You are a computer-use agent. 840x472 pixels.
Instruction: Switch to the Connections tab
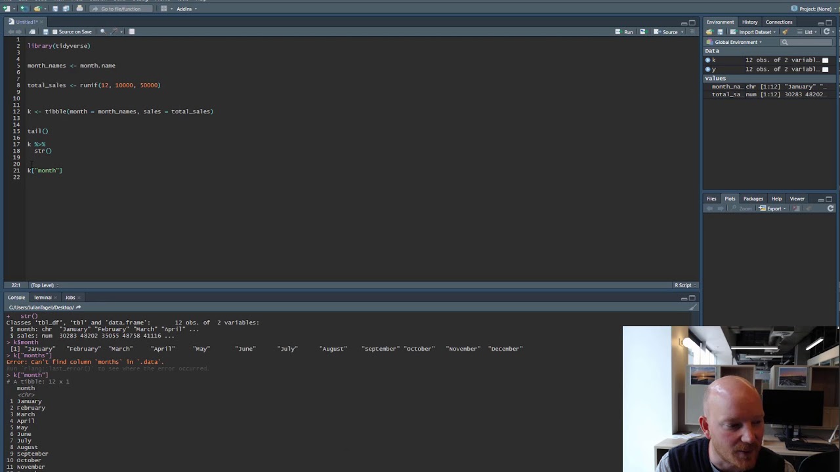[779, 22]
